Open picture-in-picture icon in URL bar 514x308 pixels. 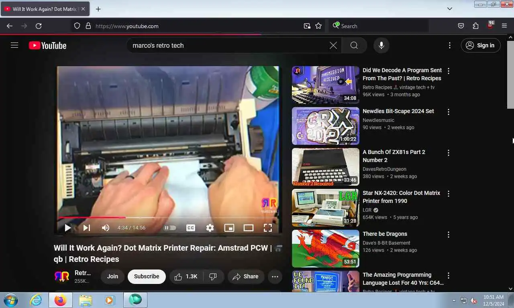(x=307, y=26)
